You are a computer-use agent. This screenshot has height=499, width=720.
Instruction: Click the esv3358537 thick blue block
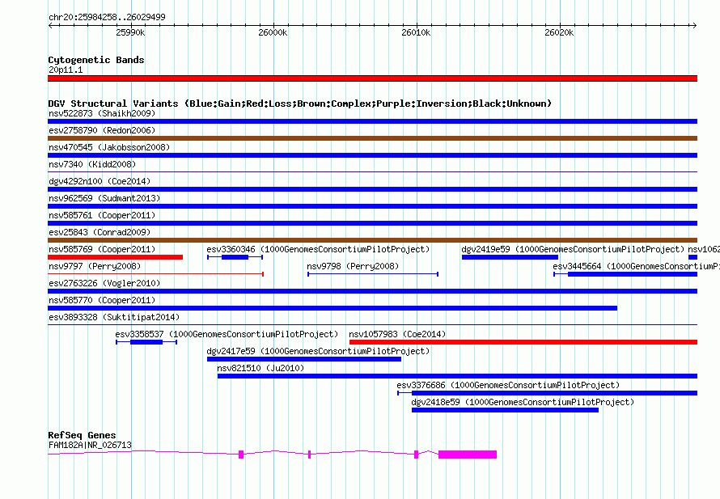coord(146,342)
